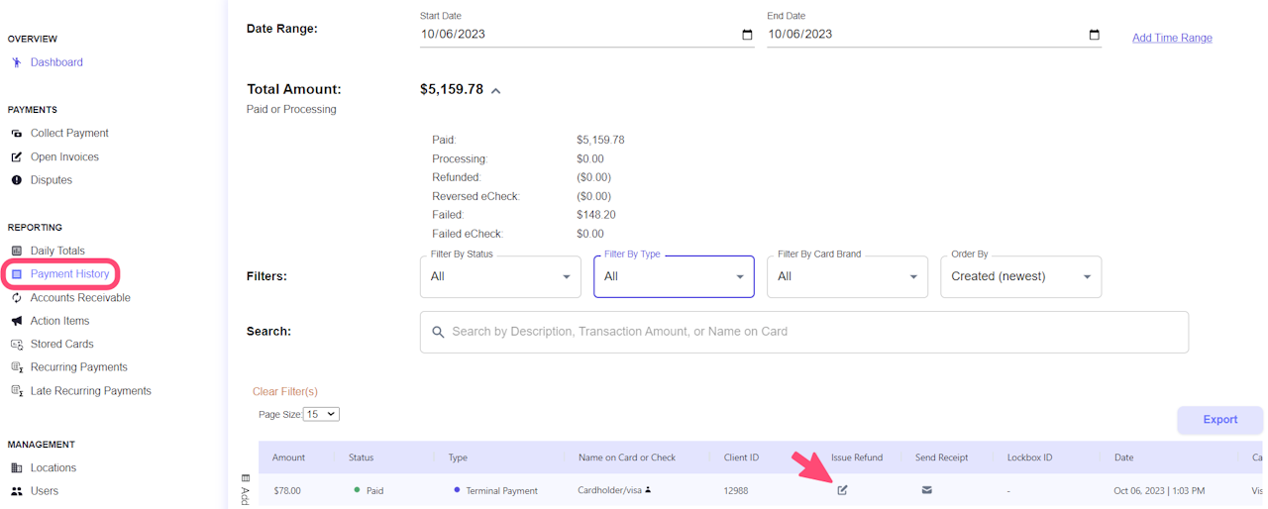The width and height of the screenshot is (1268, 509).
Task: Open Payment History in sidebar
Action: [x=69, y=274]
